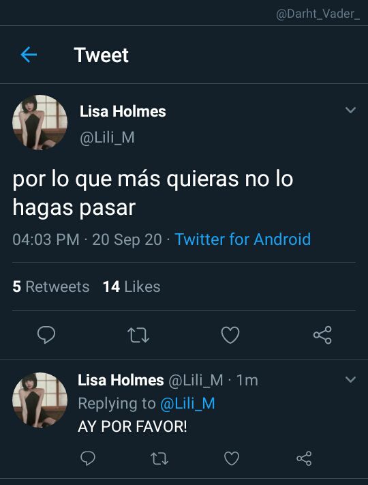This screenshot has height=485, width=368.
Task: Open the profile picture on the reply tweet
Action: [x=40, y=400]
